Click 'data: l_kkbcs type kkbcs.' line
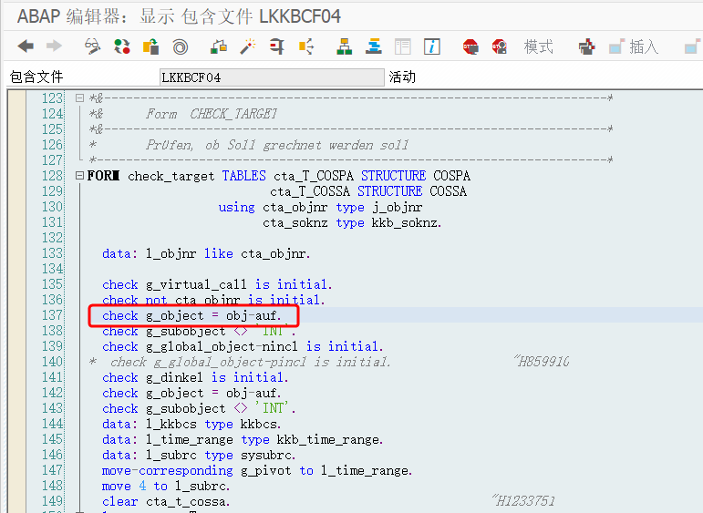 tap(191, 424)
